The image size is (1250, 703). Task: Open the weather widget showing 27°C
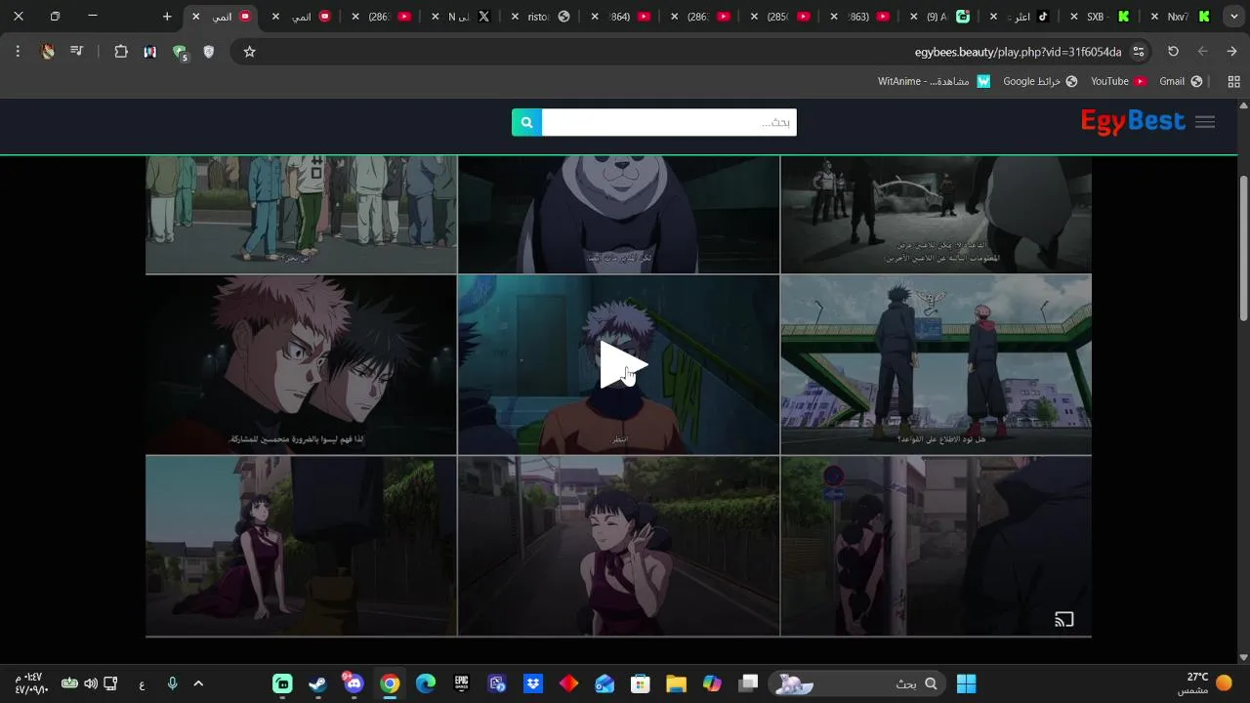1203,683
